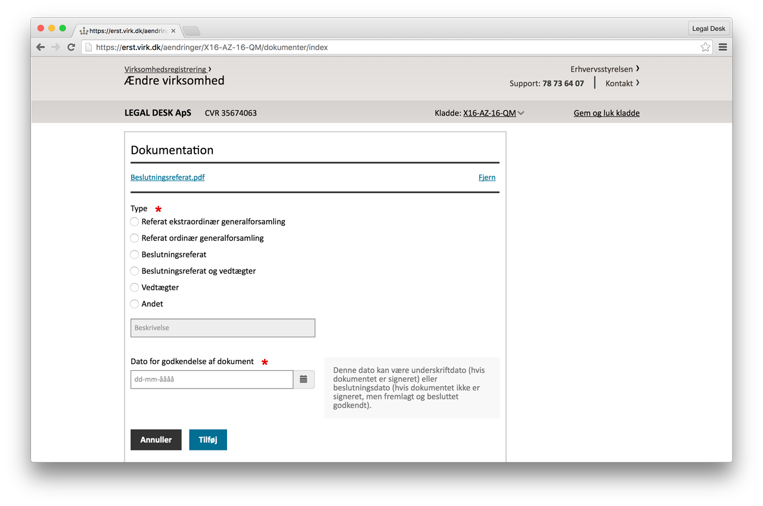Select the erst.virk.dk tab
Viewport: 763px width, 506px height.
pos(127,30)
